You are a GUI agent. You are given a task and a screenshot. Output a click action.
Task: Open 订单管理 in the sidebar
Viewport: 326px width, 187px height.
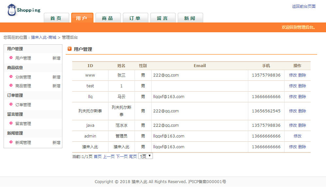[23, 105]
